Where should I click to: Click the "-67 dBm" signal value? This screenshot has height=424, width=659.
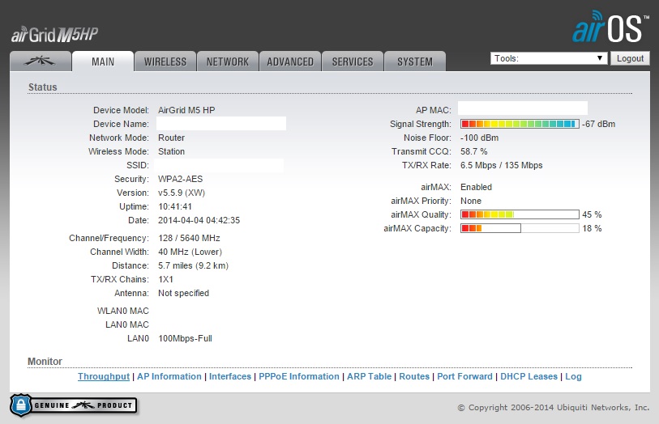tap(598, 124)
